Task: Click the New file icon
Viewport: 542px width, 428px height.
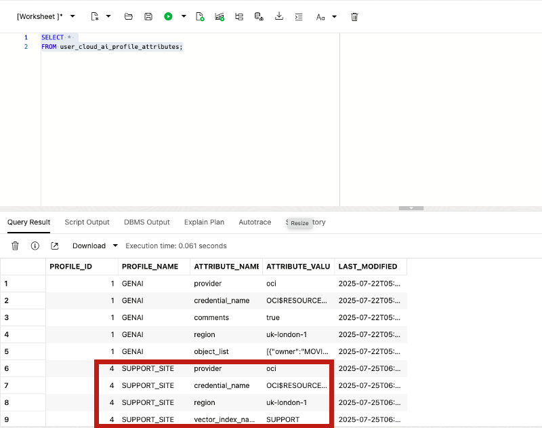Action: [x=95, y=16]
